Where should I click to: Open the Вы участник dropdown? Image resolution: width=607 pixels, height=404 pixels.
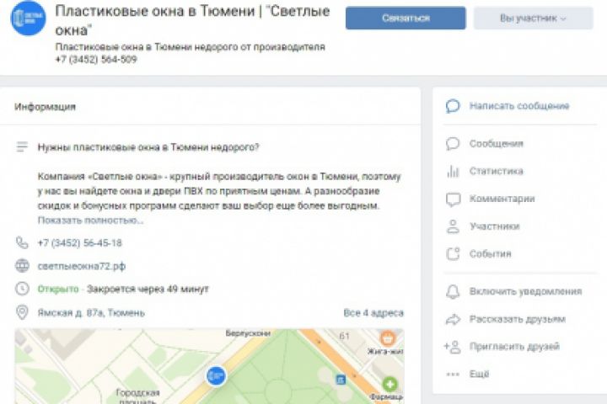coord(534,19)
